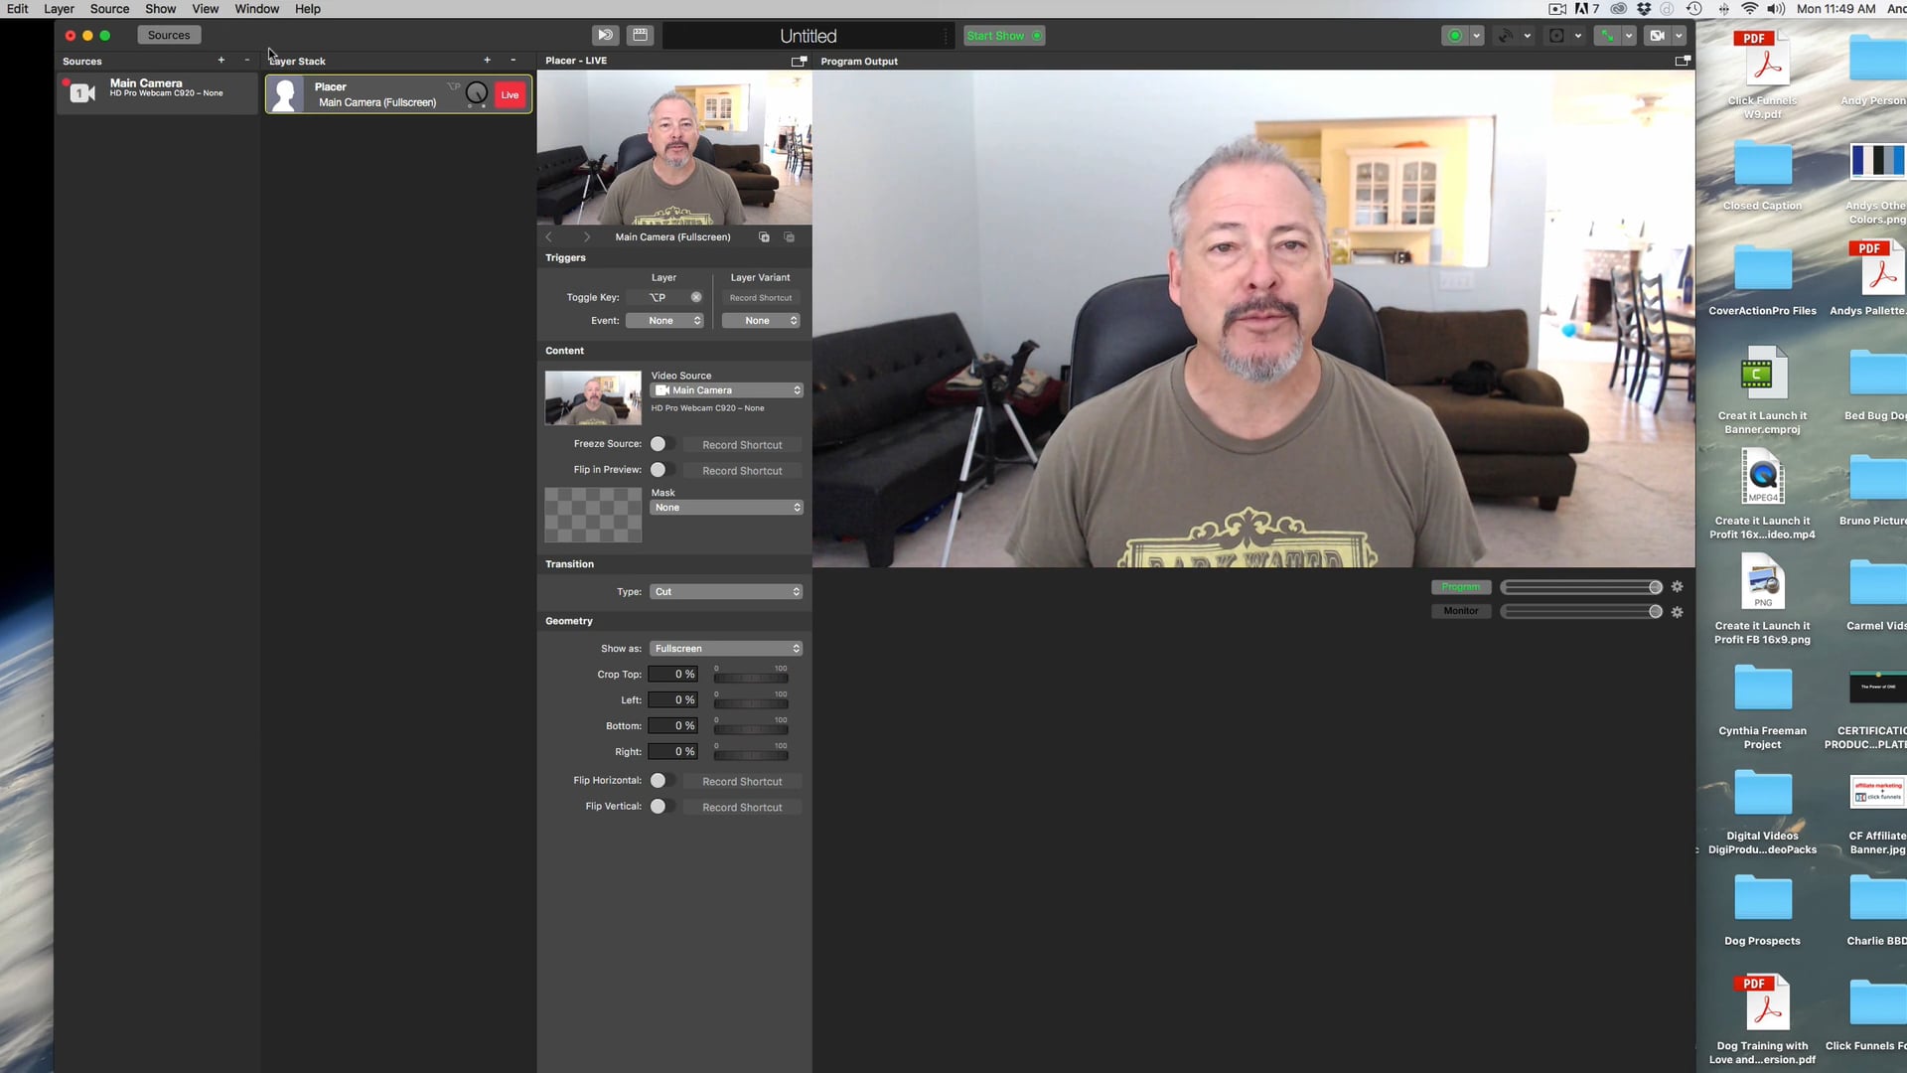Click the Crop Top percentage input field
Image resolution: width=1907 pixels, height=1073 pixels.
(673, 674)
